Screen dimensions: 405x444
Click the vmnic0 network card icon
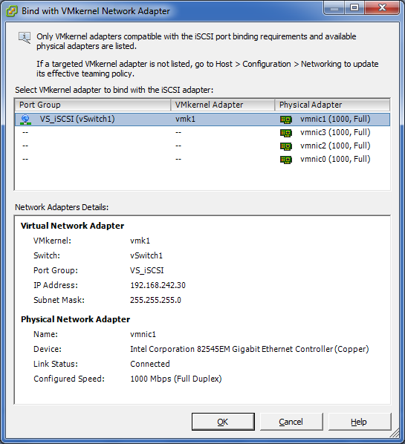(x=285, y=160)
